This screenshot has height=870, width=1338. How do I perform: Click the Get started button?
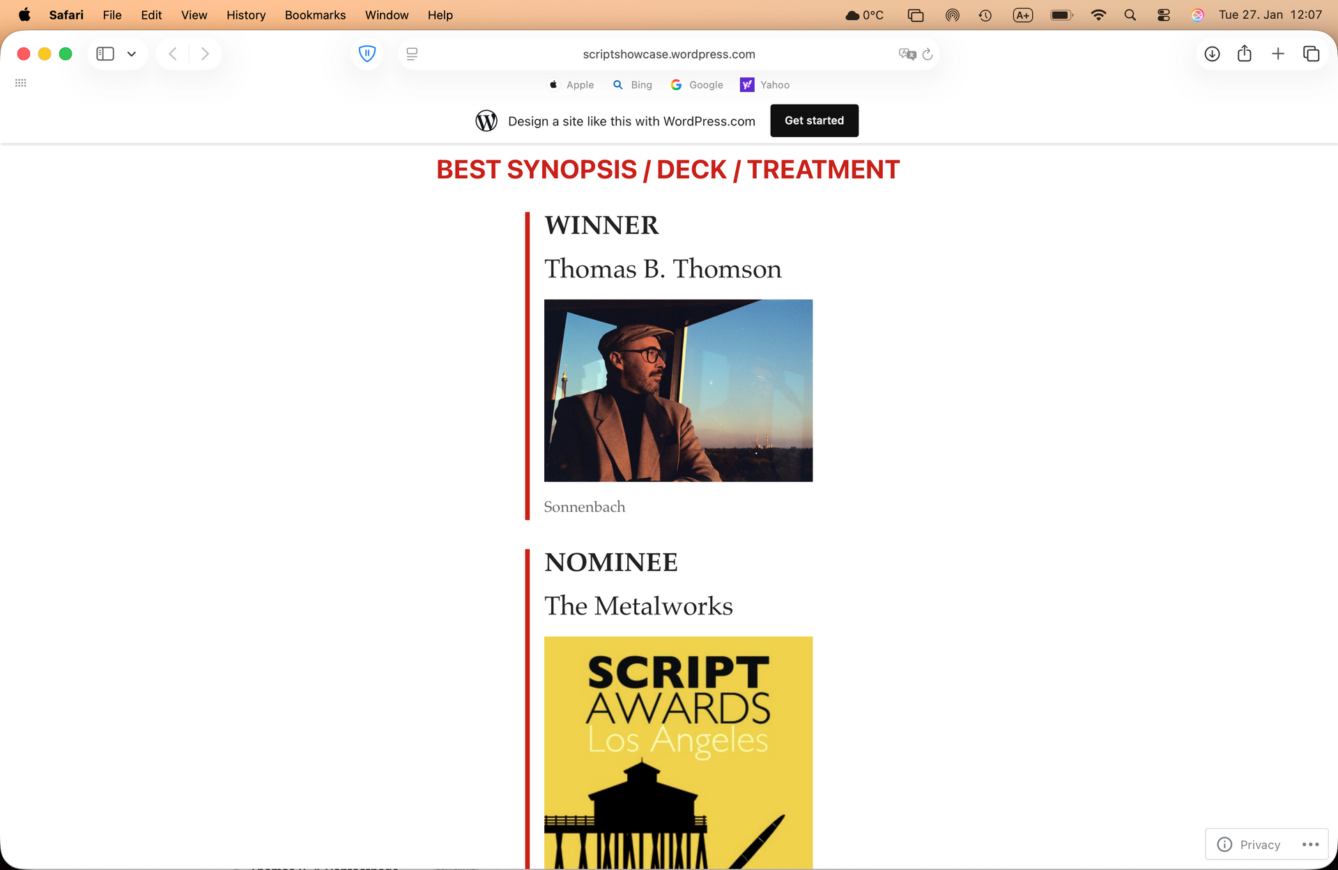814,121
